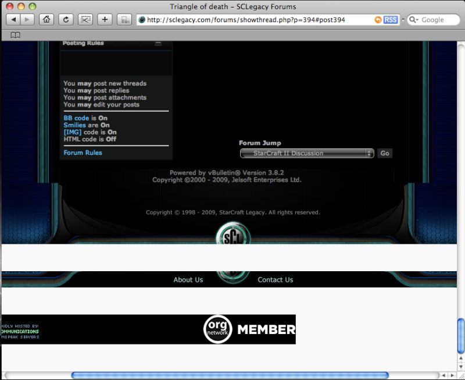Go to the Home page icon
Image resolution: width=465 pixels, height=380 pixels.
(x=46, y=20)
